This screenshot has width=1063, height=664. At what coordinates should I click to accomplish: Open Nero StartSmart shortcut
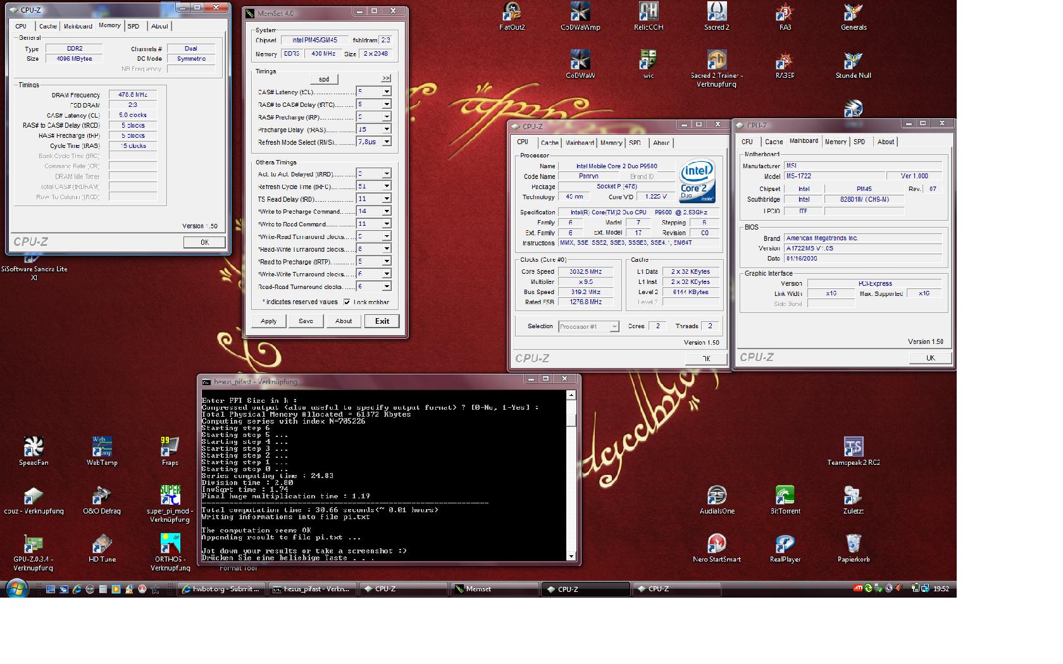[717, 548]
